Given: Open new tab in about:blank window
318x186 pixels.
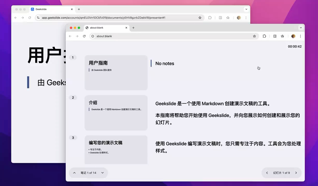Looking at the screenshot, I should tap(133, 28).
